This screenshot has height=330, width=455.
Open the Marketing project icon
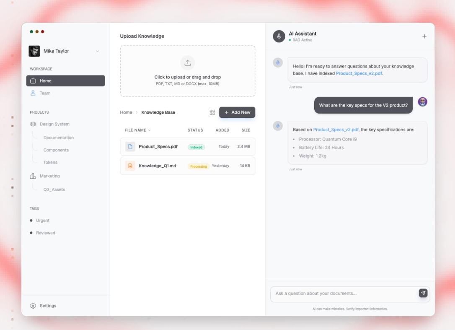pos(33,176)
